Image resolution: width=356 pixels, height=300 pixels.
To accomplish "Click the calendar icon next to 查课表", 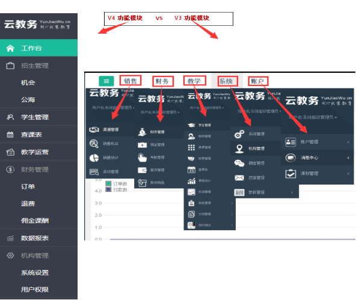I will (x=10, y=135).
